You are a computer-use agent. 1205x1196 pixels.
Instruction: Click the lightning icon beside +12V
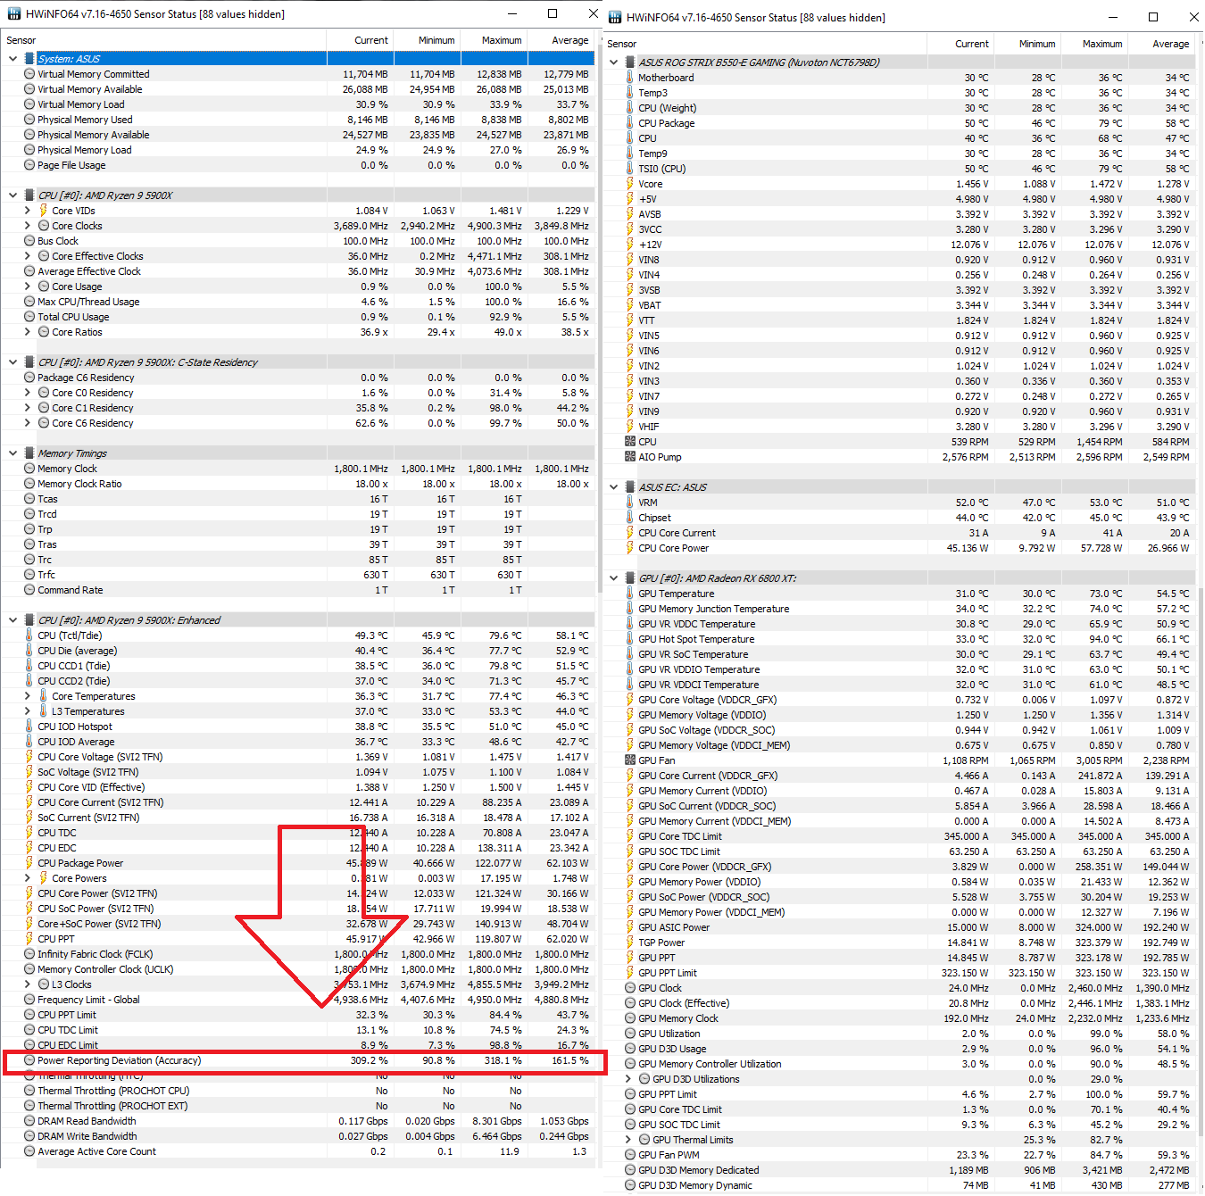(x=630, y=245)
